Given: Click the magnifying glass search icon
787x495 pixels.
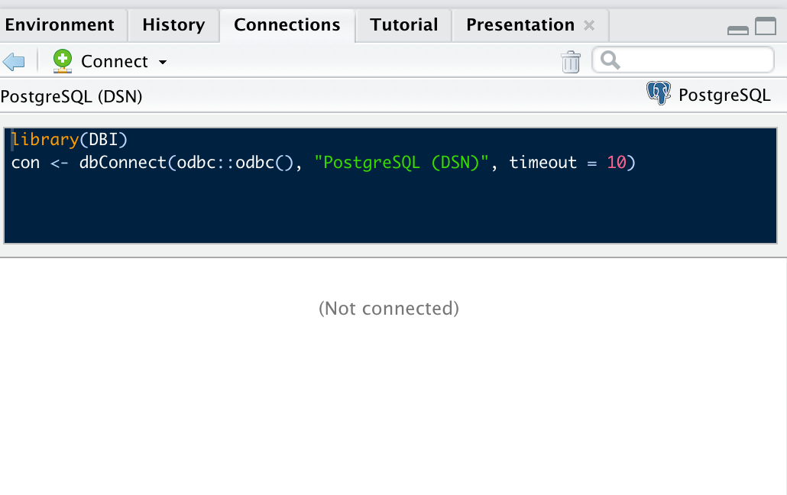Looking at the screenshot, I should point(610,60).
